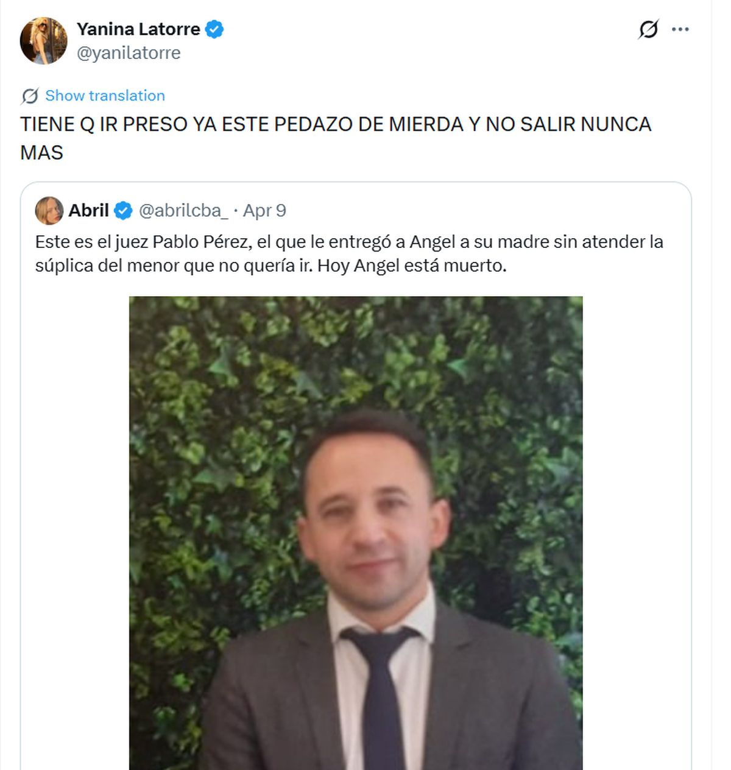This screenshot has height=770, width=731.
Task: Open the quoted tweet text about juez
Action: [x=349, y=253]
